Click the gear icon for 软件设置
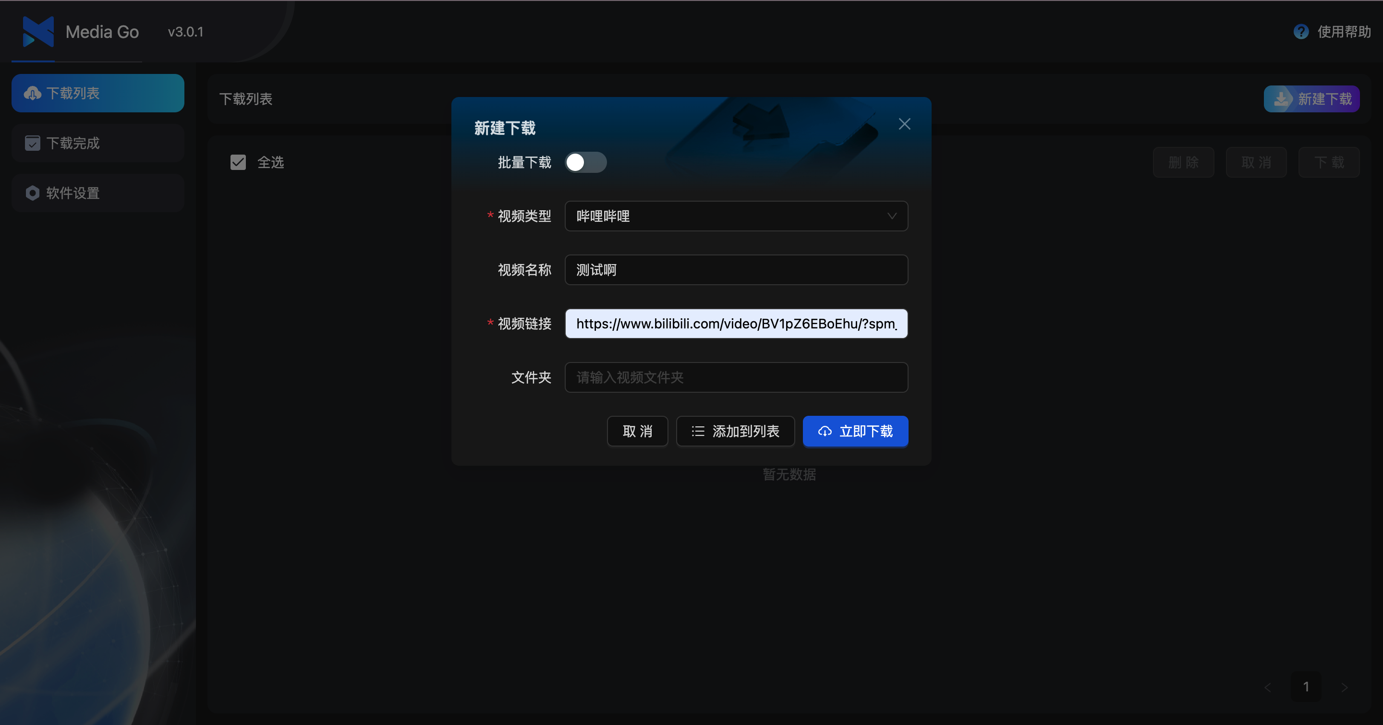The height and width of the screenshot is (725, 1383). [x=32, y=193]
